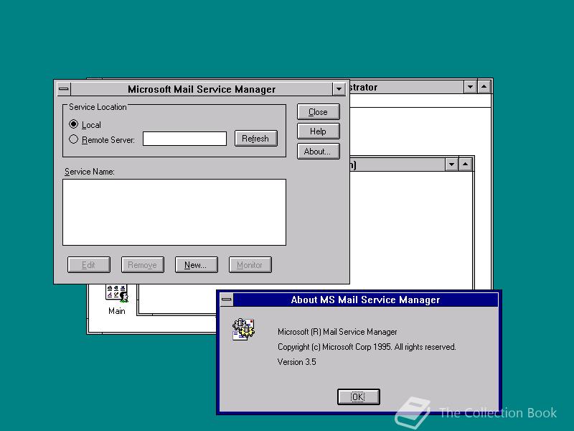Create a new service with New...
Viewport: 574px width, 431px height.
pyautogui.click(x=196, y=264)
